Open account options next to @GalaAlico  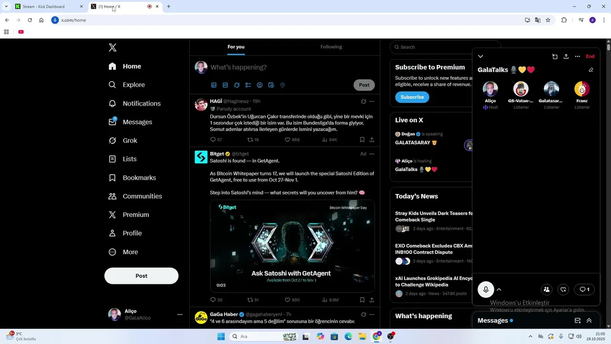coord(180,314)
